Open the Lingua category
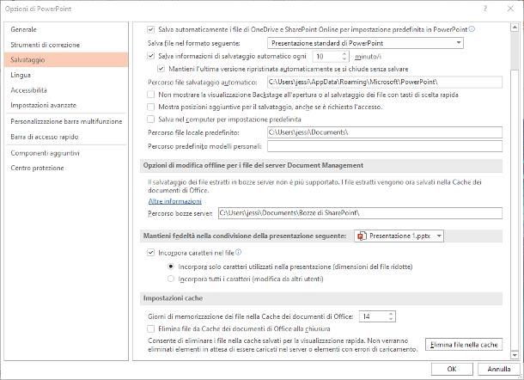The width and height of the screenshot is (524, 380). coord(66,75)
